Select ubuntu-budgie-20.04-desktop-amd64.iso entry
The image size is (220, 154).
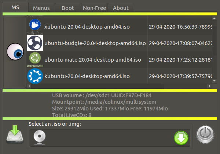95,43
